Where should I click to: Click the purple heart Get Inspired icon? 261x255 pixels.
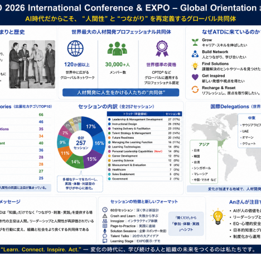(195, 77)
